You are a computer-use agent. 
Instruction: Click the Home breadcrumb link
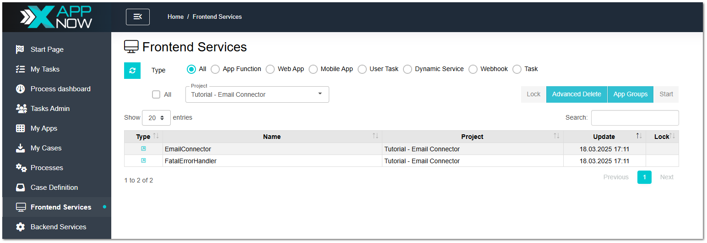[175, 17]
